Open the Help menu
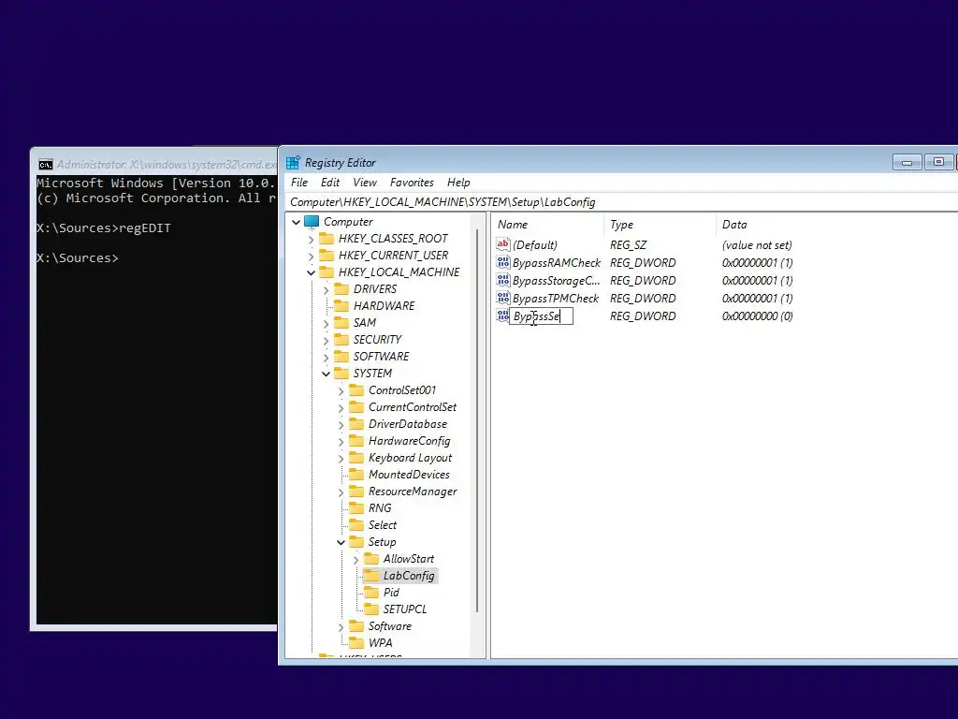Image resolution: width=958 pixels, height=719 pixels. [x=458, y=183]
